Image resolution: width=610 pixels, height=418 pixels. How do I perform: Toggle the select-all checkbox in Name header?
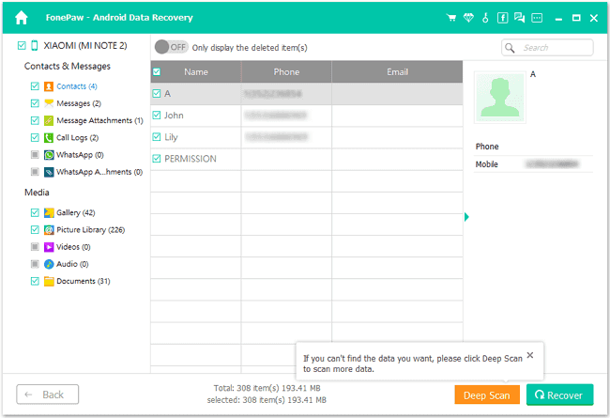(x=157, y=71)
